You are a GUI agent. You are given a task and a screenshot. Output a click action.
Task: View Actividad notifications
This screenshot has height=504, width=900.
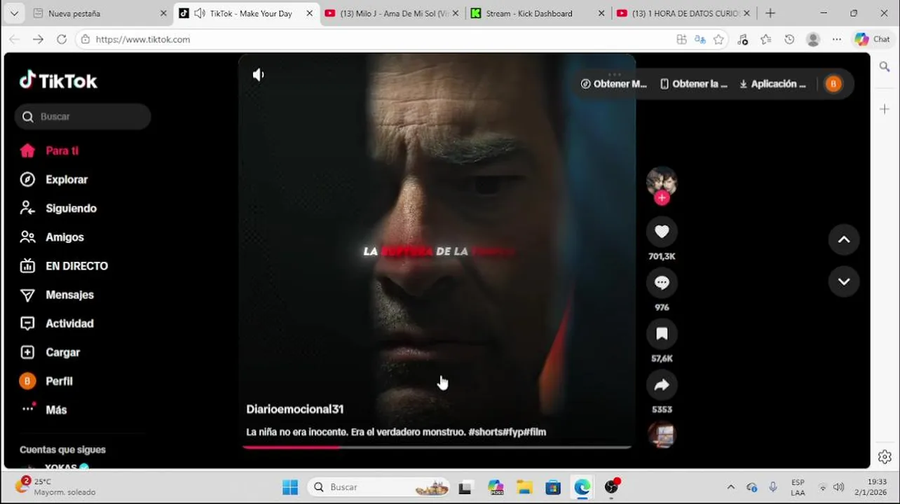point(57,323)
